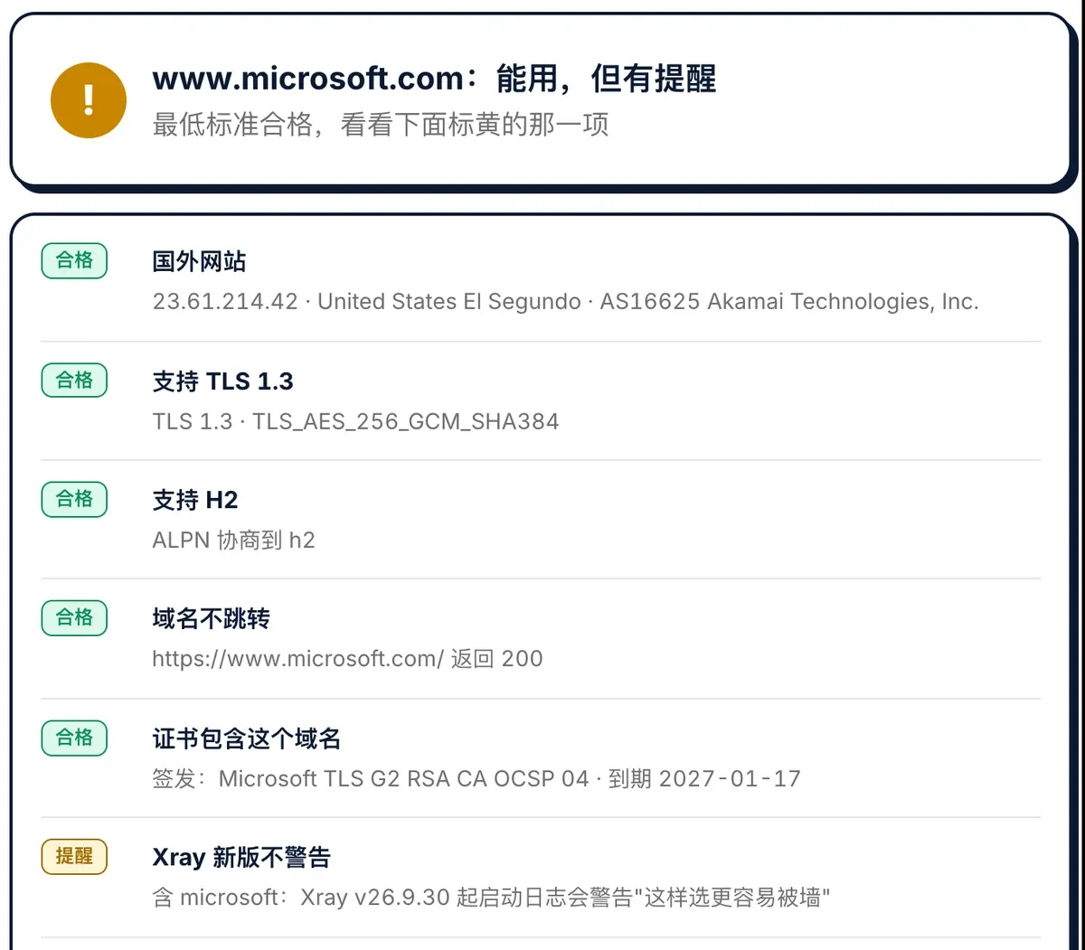Click the detail text "ALPN 协商到 h2"
The image size is (1085, 950).
tap(233, 541)
